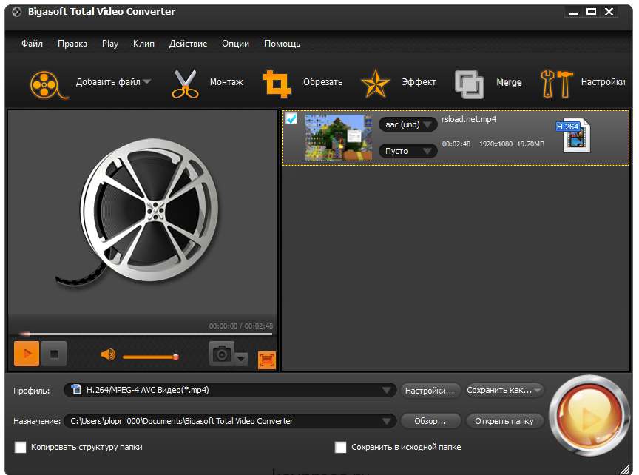Click the 00:02:48 duration in file row

(x=456, y=144)
